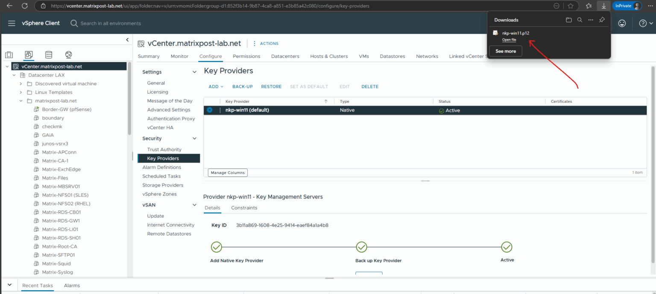The image size is (656, 294).
Task: Expand the Discovered virtual machine folder
Action: coord(21,84)
